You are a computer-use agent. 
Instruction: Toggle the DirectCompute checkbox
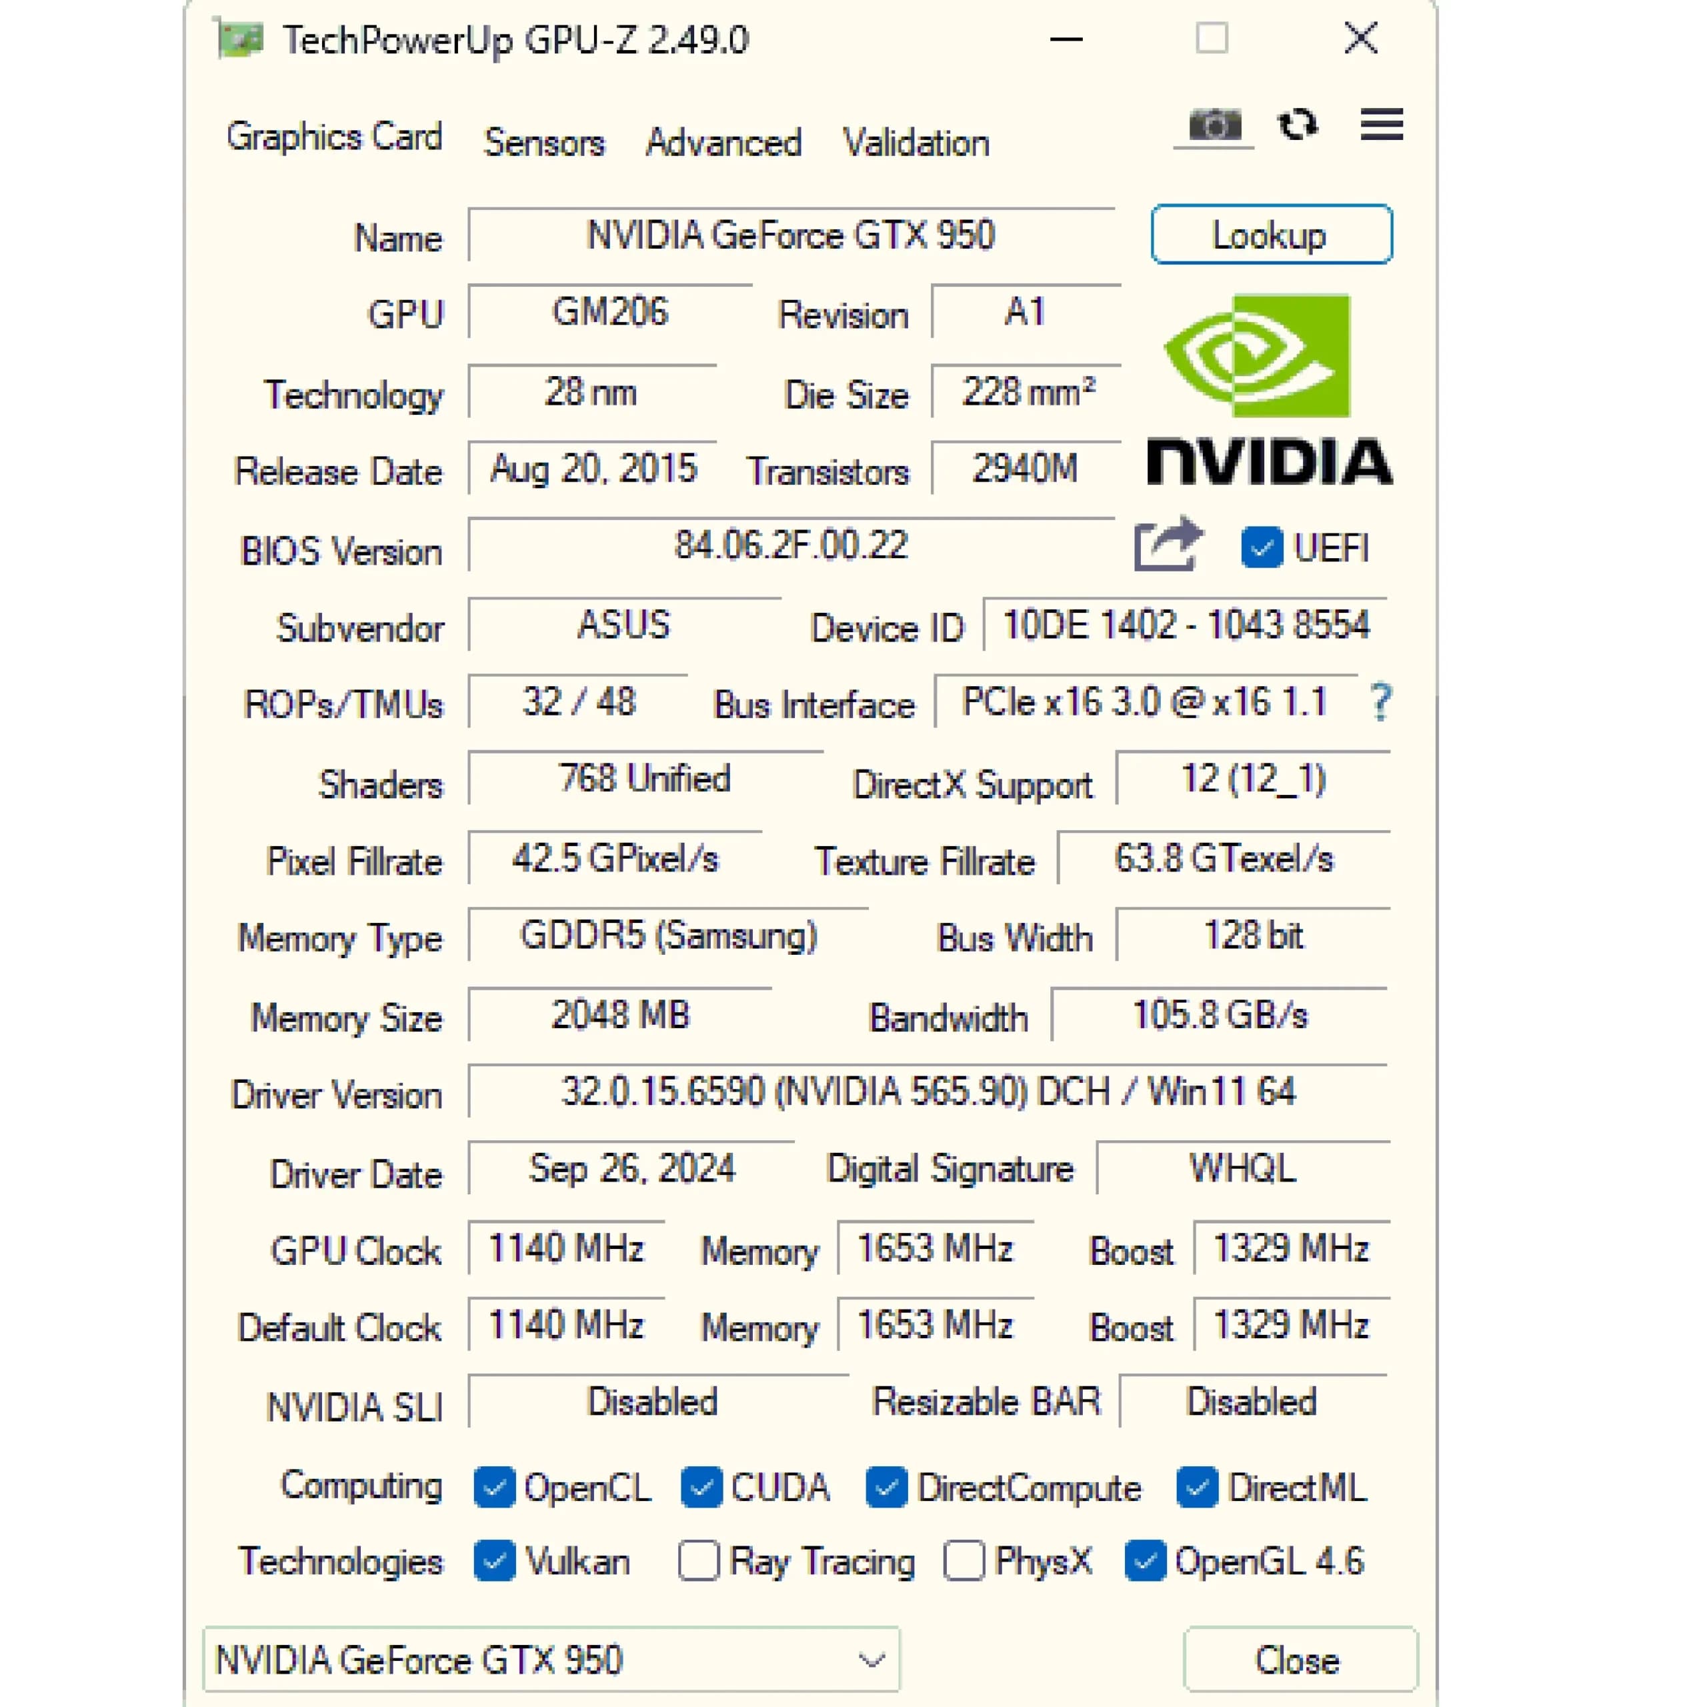click(x=886, y=1488)
